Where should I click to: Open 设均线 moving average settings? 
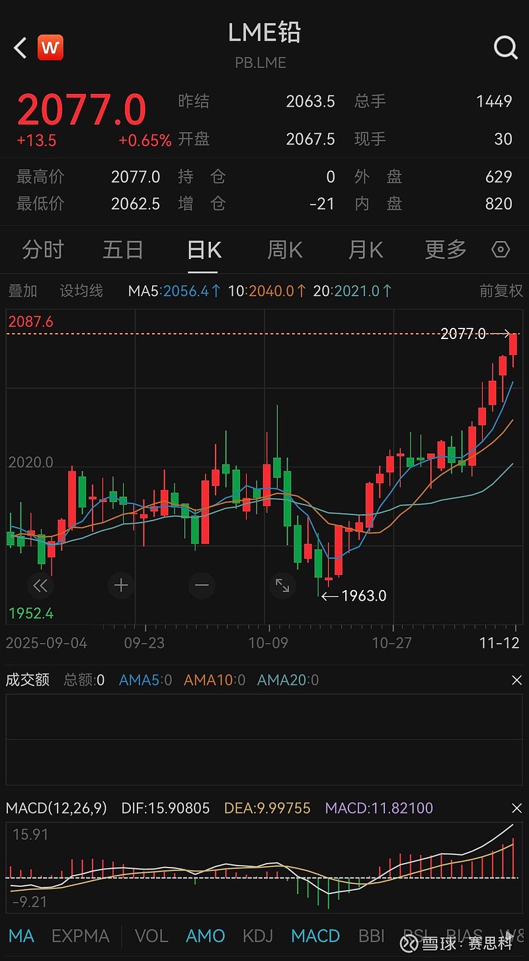pos(81,291)
